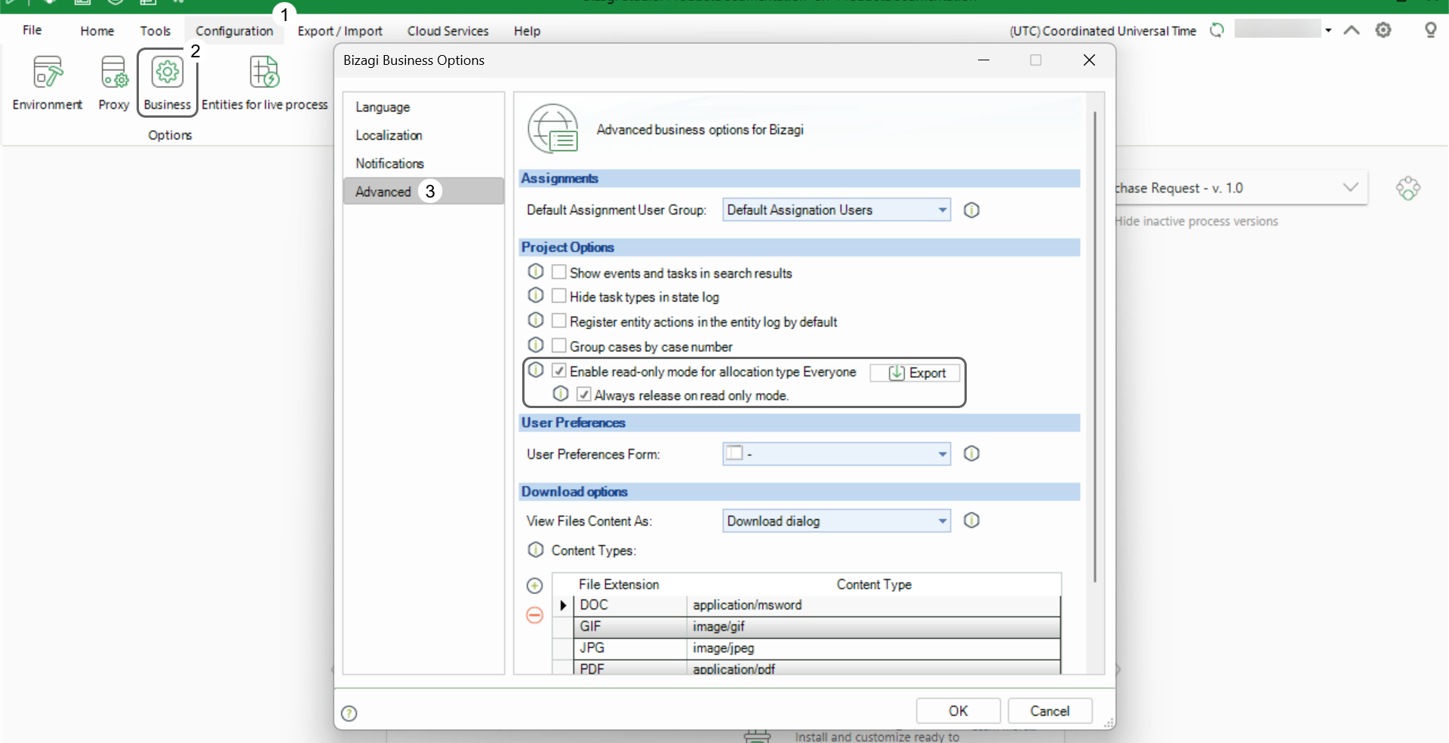Click info icon for View Files Content As
The width and height of the screenshot is (1449, 743).
[x=972, y=520]
